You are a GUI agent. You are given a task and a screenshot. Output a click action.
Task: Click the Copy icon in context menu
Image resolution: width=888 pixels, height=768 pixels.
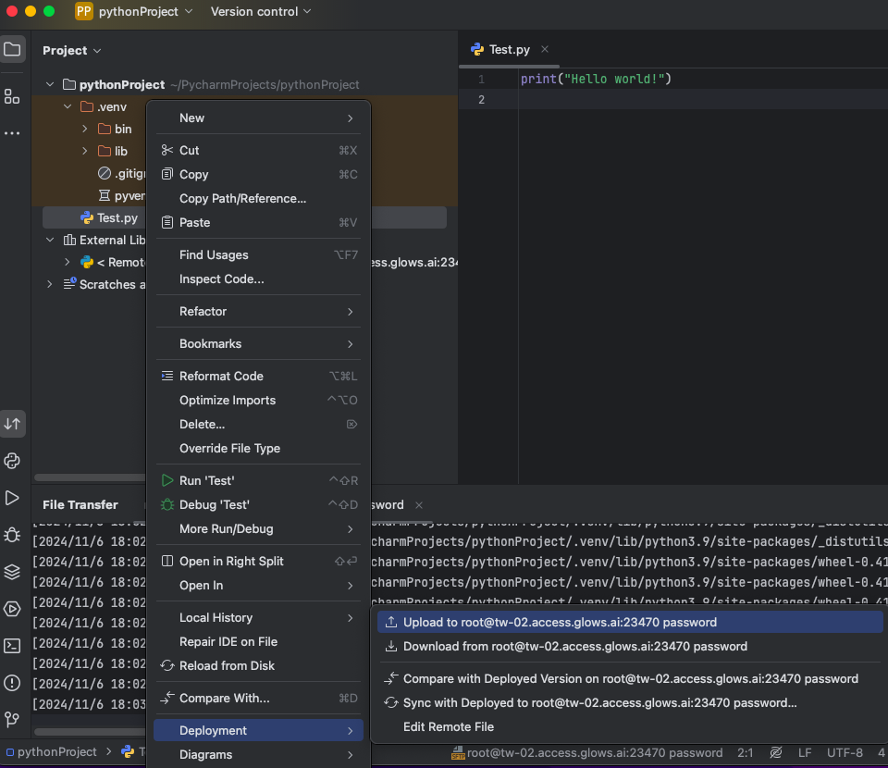coord(167,175)
